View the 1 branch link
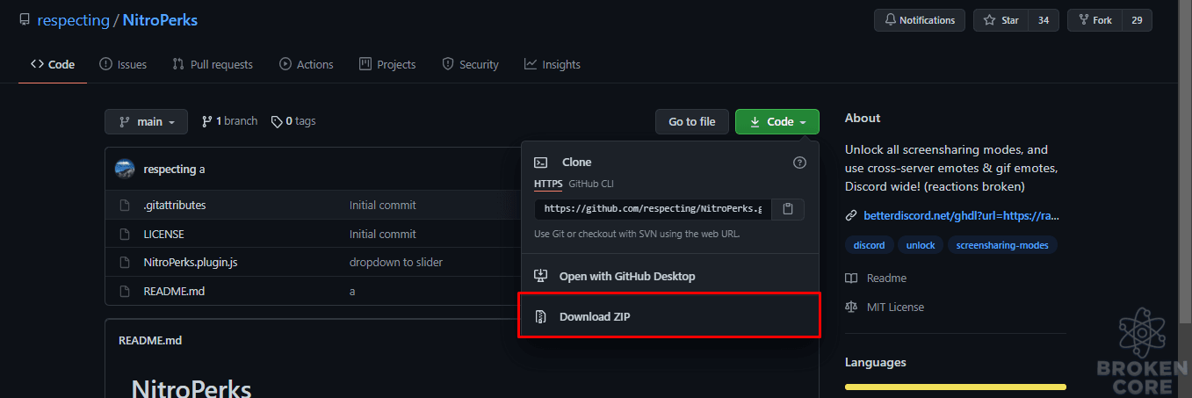Screen dimensions: 1192x398 click(230, 121)
